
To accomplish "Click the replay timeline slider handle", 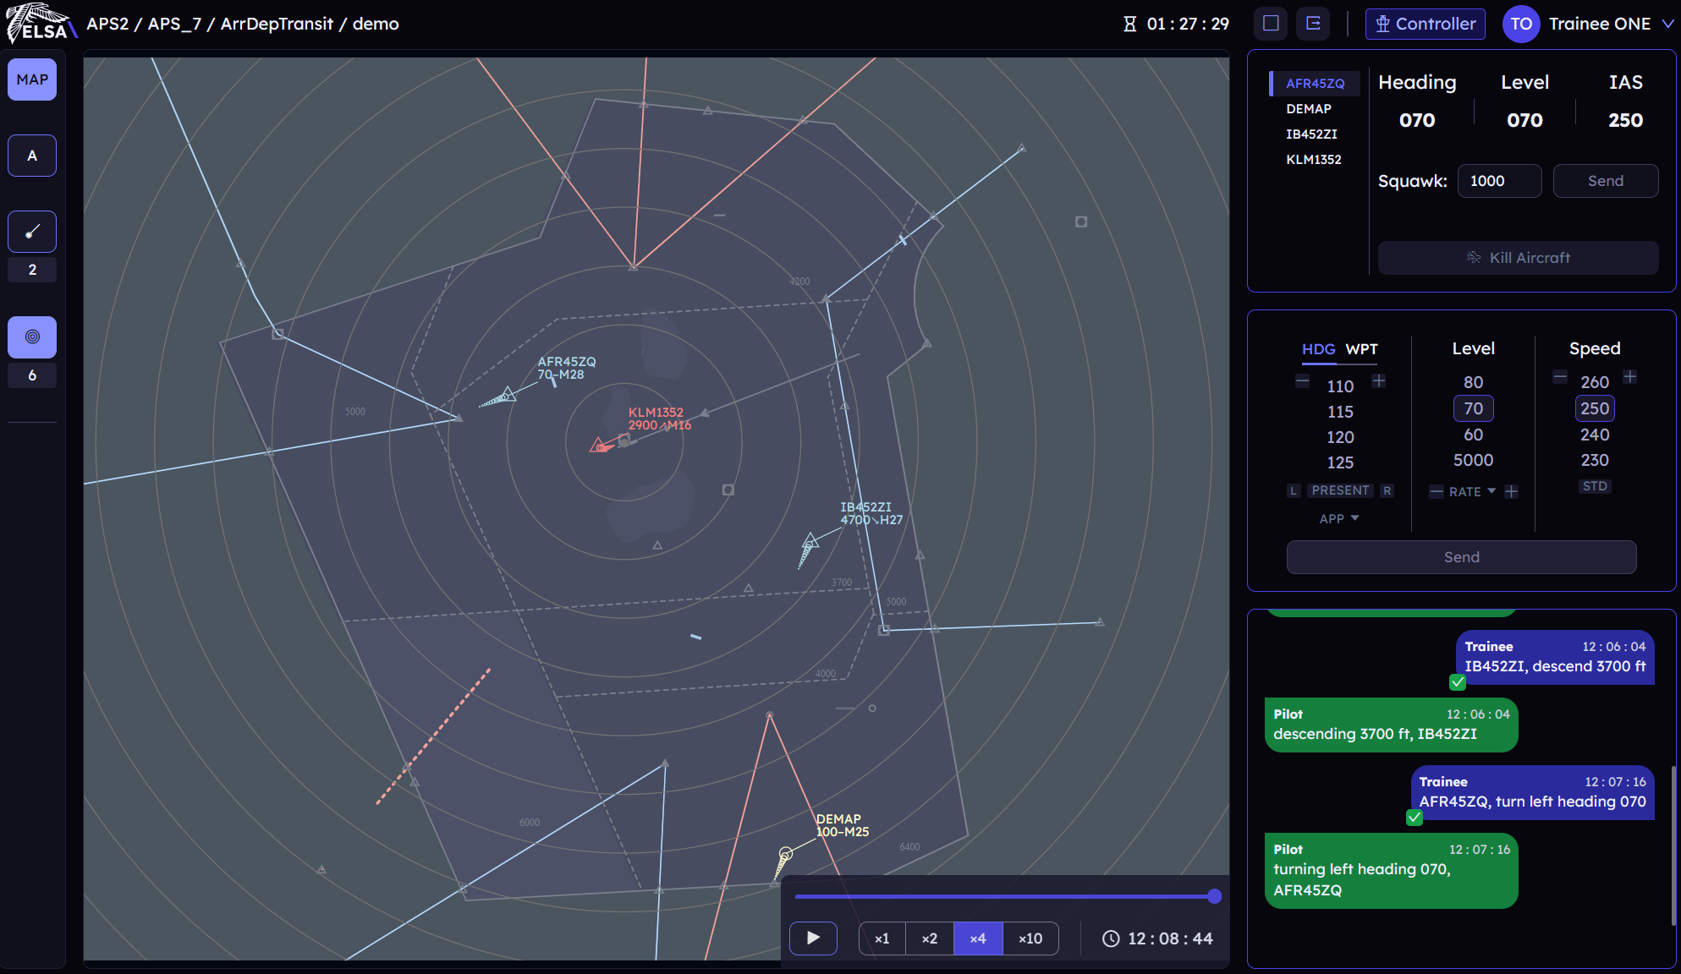I will point(1214,896).
